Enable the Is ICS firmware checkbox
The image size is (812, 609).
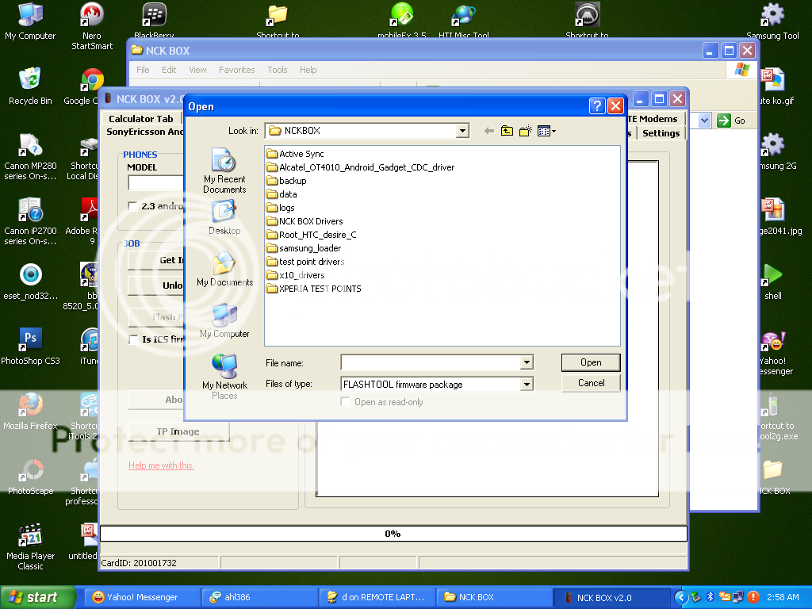click(133, 339)
